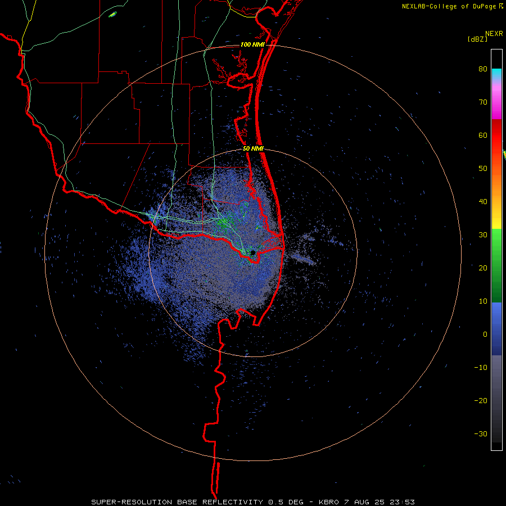This screenshot has width=506, height=506.
Task: Click the SUPER-RESOLUTION BASE REFLECTIVITY product title text
Action: point(177,502)
